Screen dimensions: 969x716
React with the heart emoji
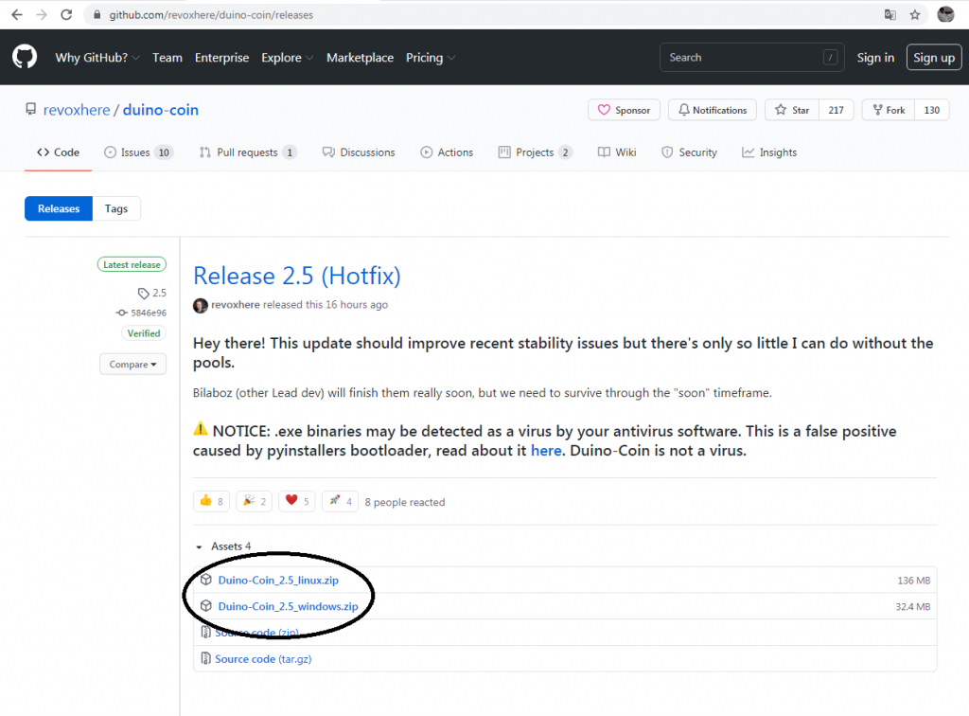pyautogui.click(x=296, y=501)
